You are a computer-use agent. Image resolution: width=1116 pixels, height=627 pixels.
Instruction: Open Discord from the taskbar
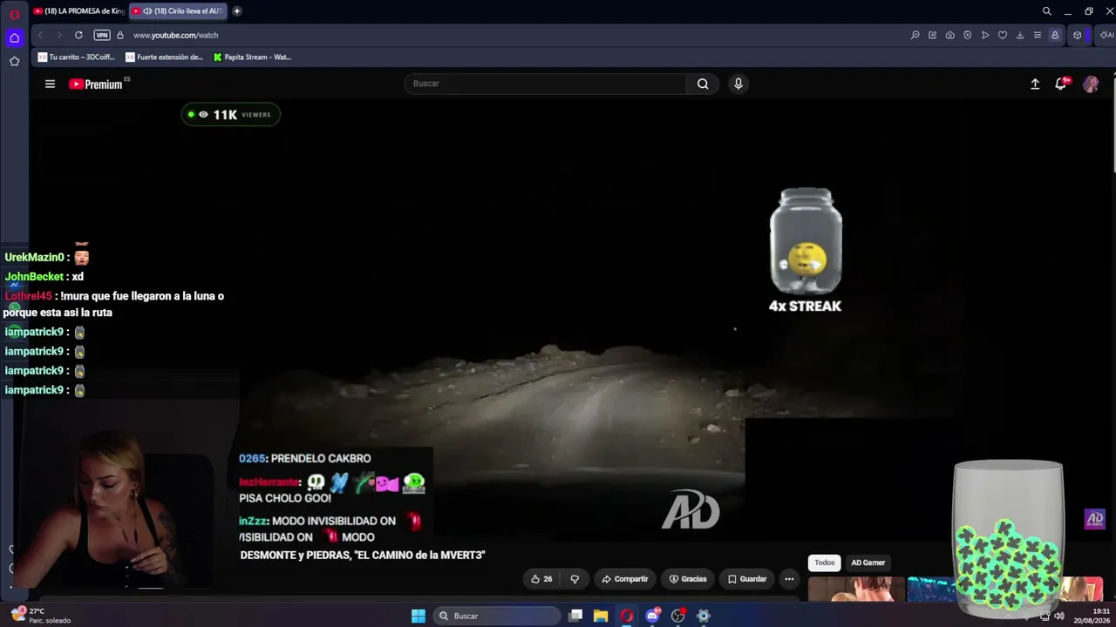click(652, 616)
